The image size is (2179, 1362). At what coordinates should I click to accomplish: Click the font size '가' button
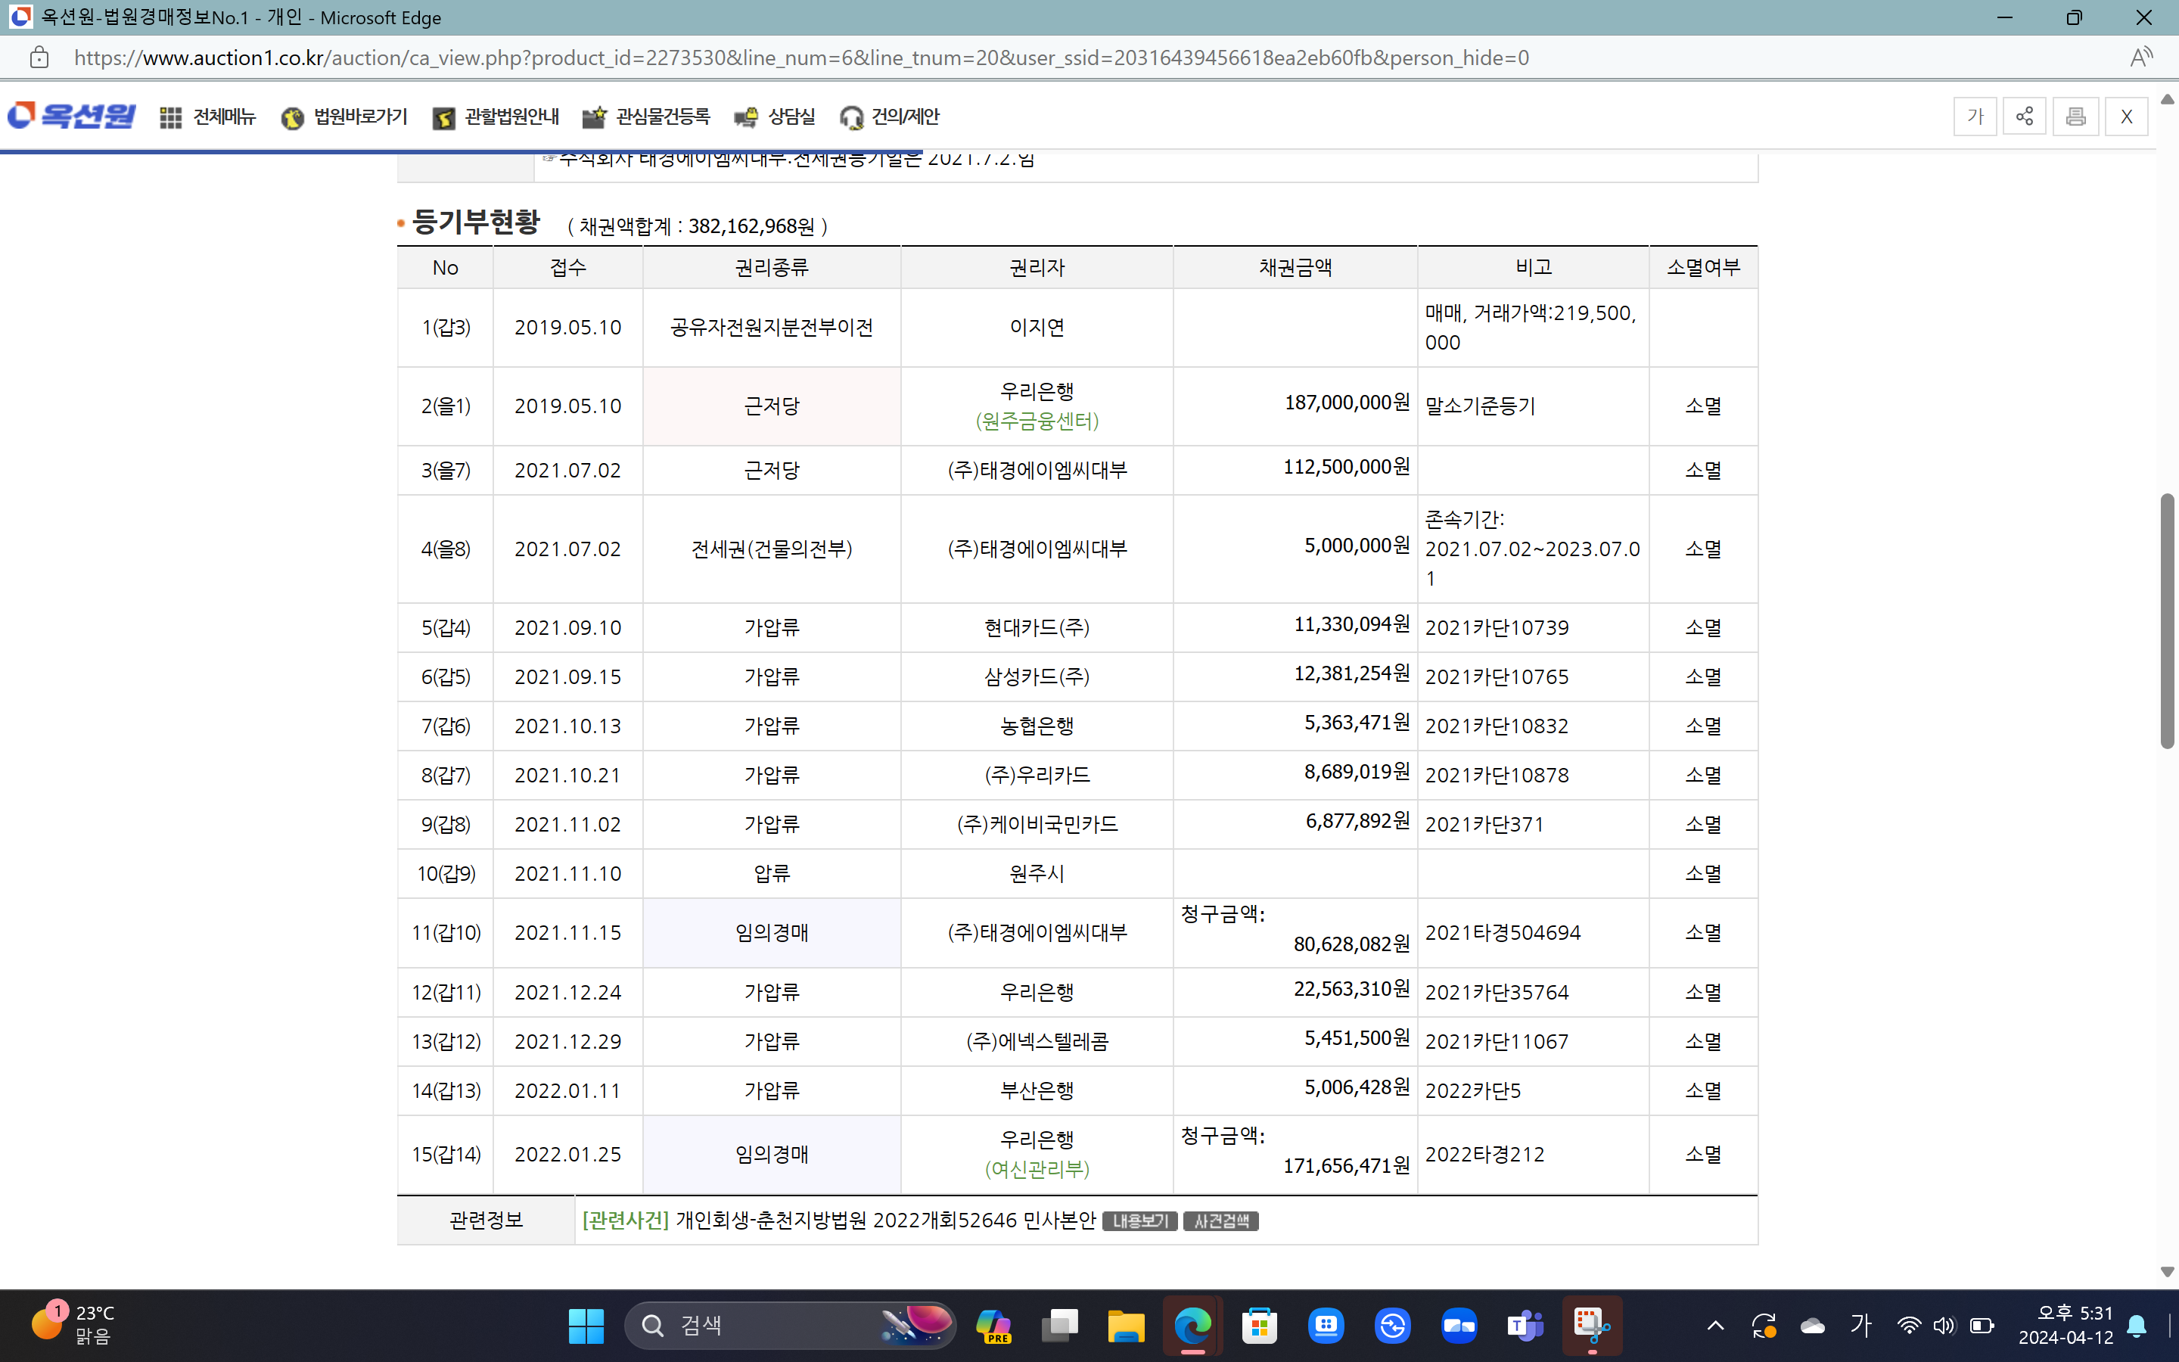[x=1975, y=117]
